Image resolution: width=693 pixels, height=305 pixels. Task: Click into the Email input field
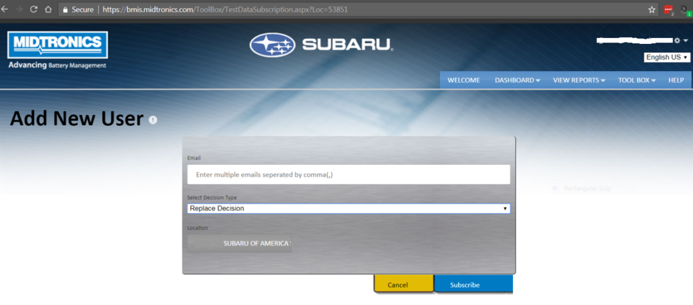[x=349, y=174]
